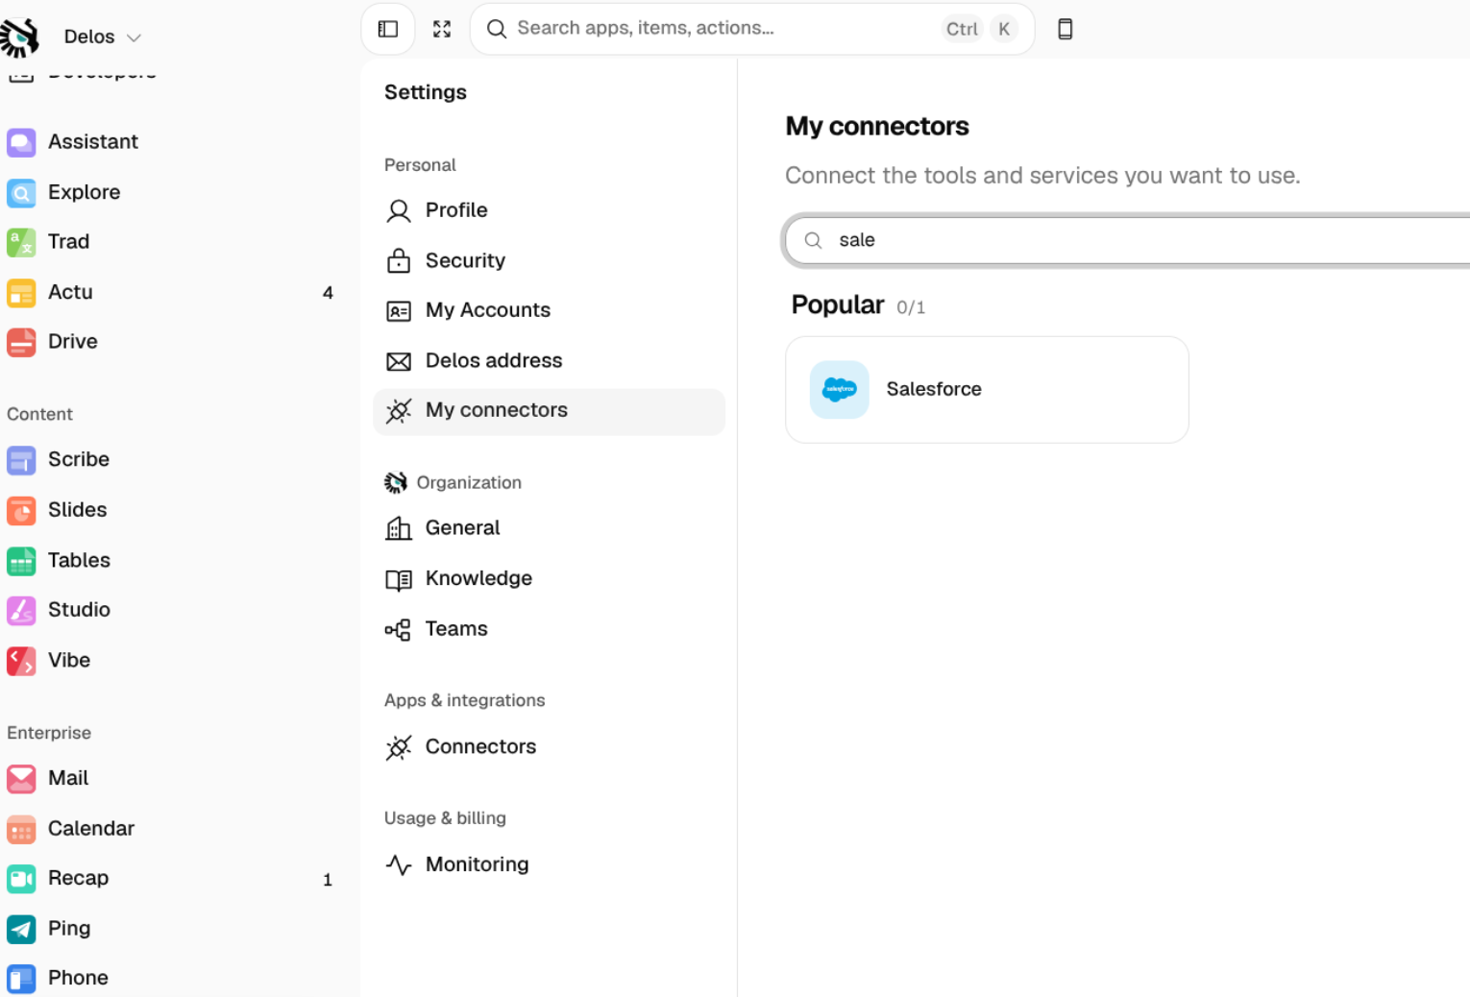Open the Vibe app icon
This screenshot has height=997, width=1470.
(x=21, y=660)
